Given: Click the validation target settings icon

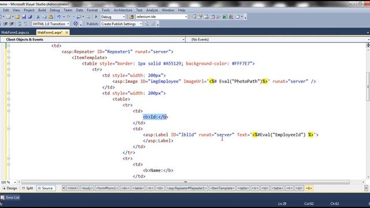Looking at the screenshot, I should pyautogui.click(x=76, y=24).
